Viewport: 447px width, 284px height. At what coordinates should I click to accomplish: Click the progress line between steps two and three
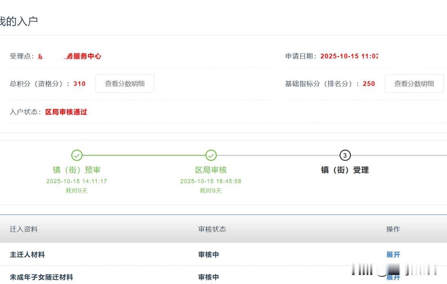[278, 155]
